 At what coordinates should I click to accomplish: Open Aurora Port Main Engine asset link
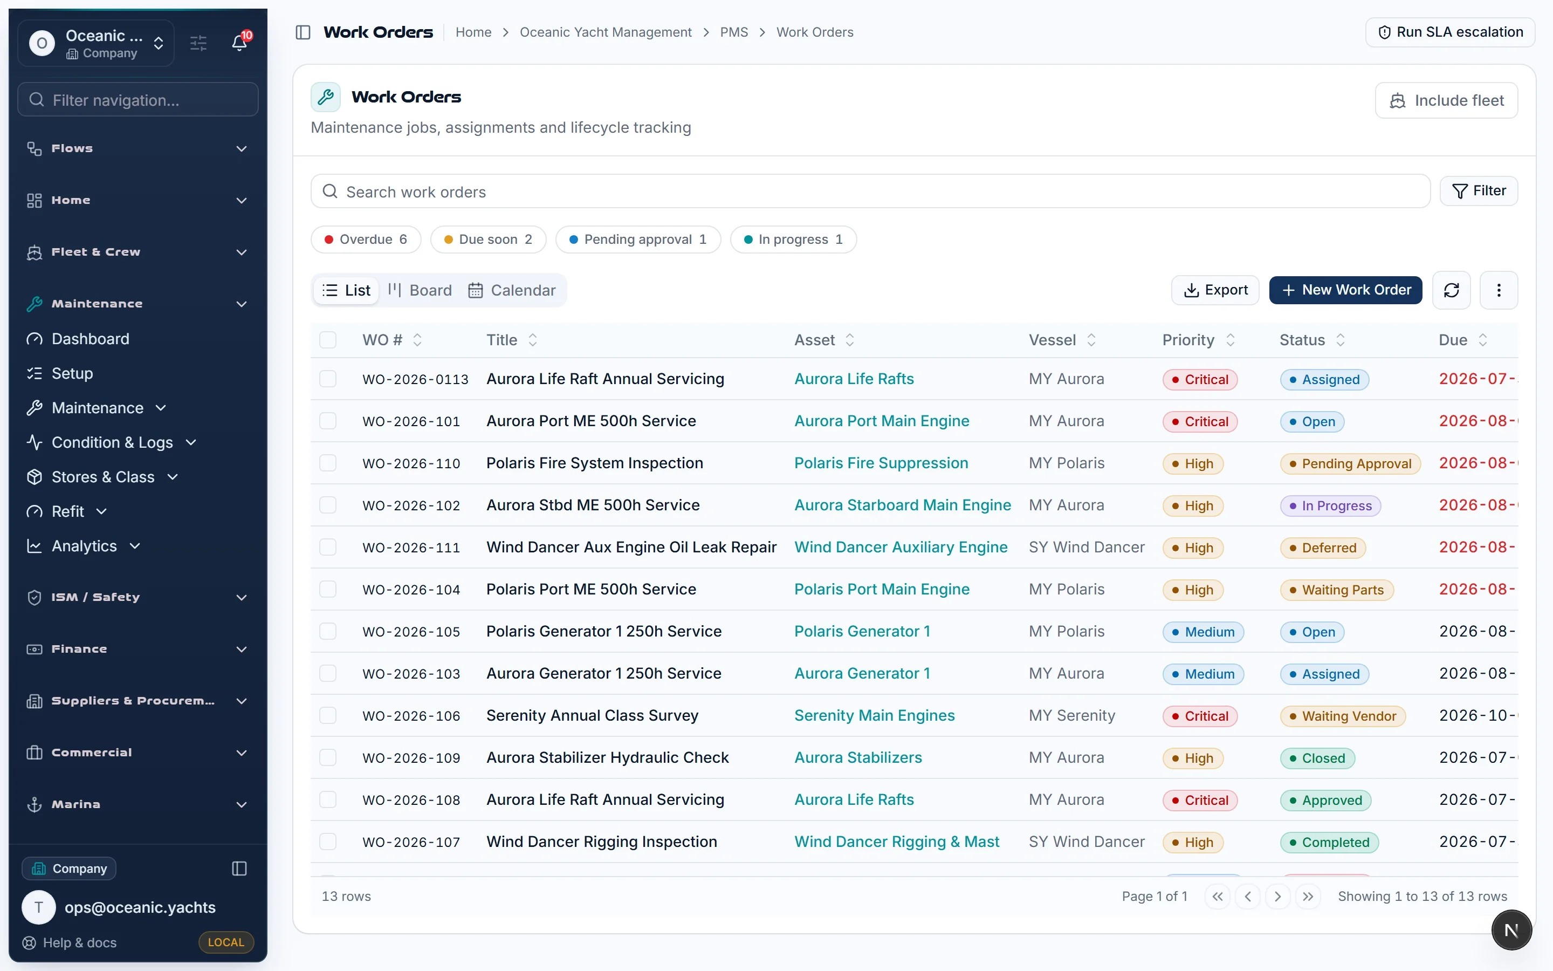click(882, 421)
